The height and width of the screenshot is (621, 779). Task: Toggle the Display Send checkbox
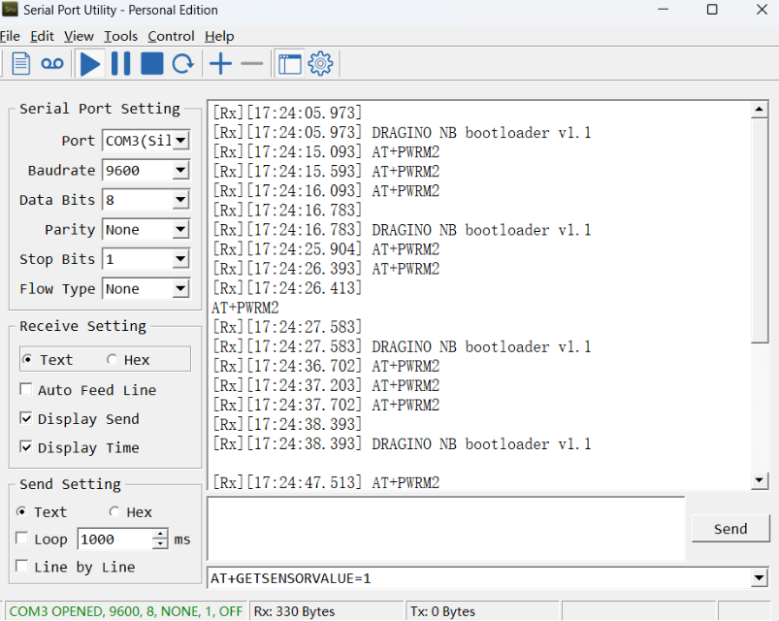(x=26, y=418)
